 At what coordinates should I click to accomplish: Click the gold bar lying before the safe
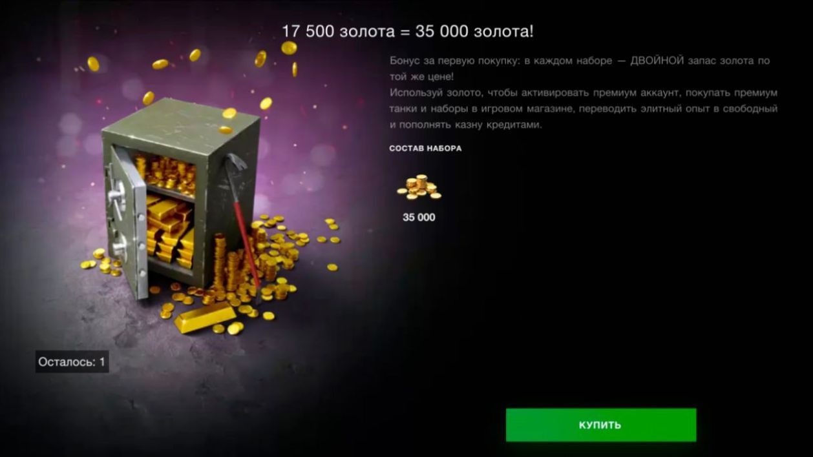click(206, 318)
